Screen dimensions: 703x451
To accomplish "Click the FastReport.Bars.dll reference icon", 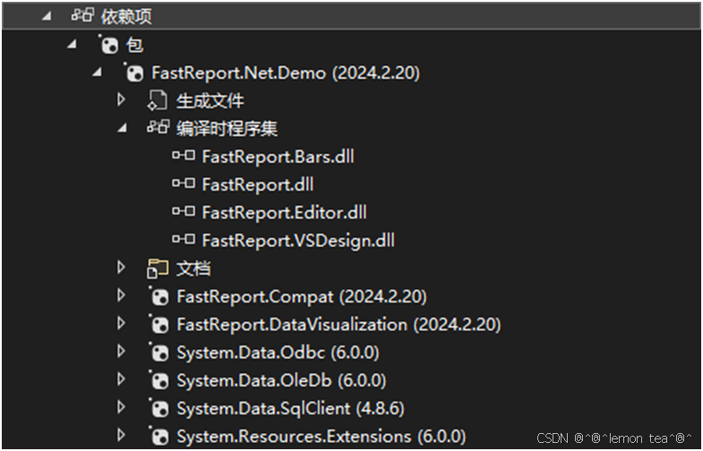I will pos(184,156).
